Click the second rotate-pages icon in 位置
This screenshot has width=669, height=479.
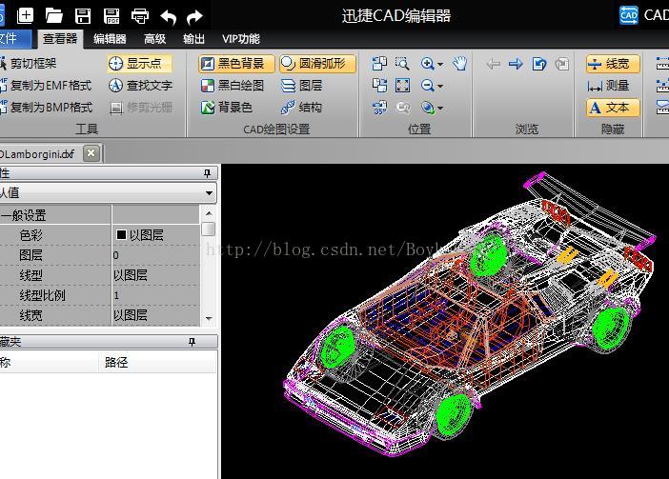[379, 86]
